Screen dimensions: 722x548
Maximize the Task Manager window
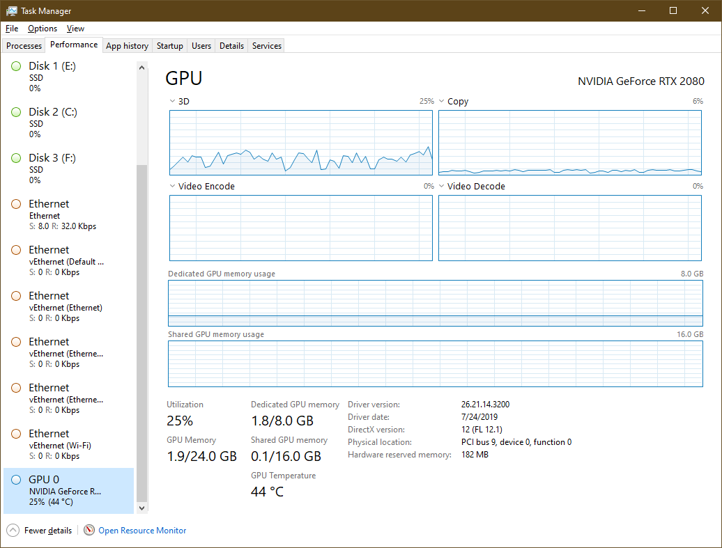673,10
